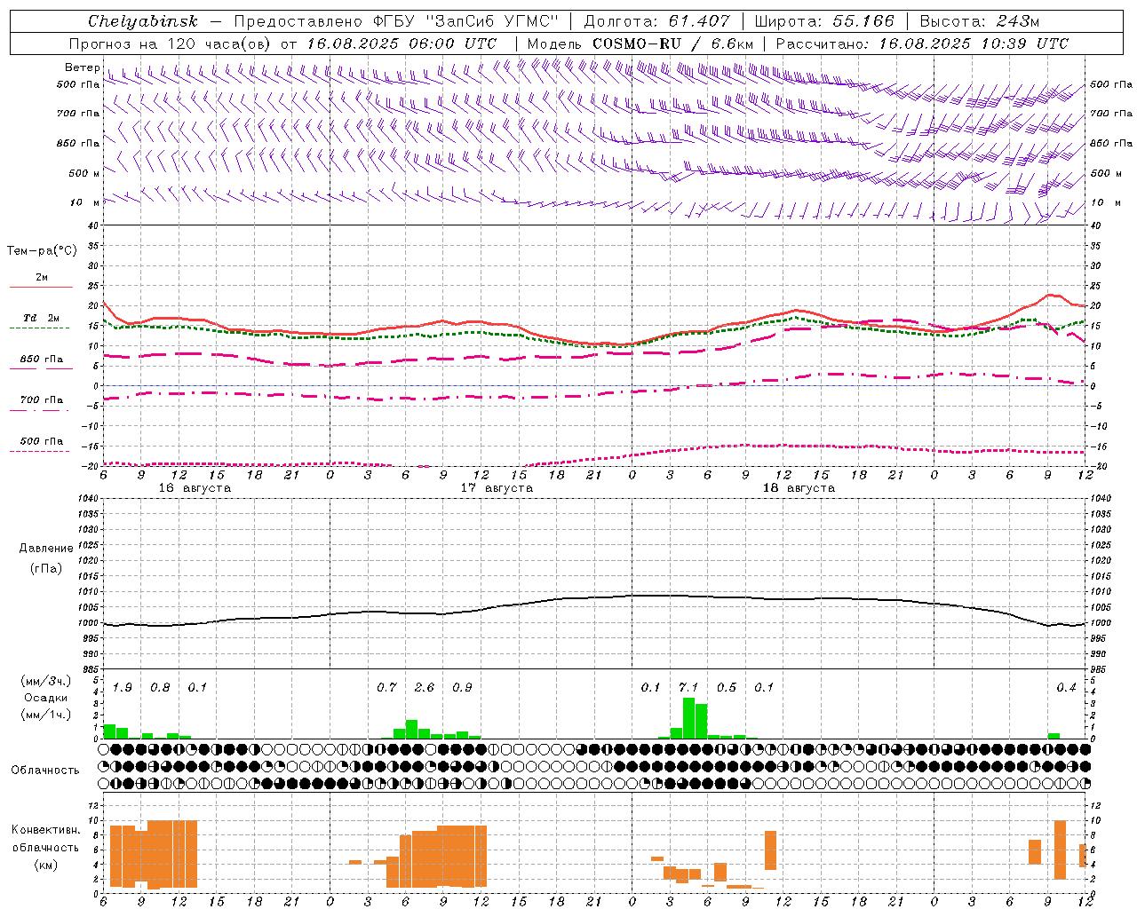Image resolution: width=1137 pixels, height=909 pixels.
Task: Click the dotted pink 500 гПа legend line
Action: coord(40,451)
